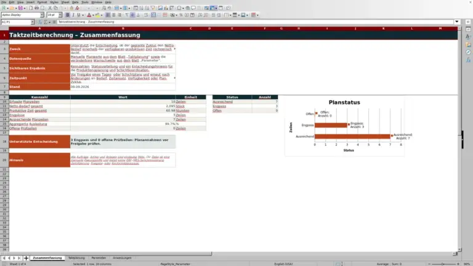Open the Sheet menu
The width and height of the screenshot is (473, 266).
coord(65,2)
